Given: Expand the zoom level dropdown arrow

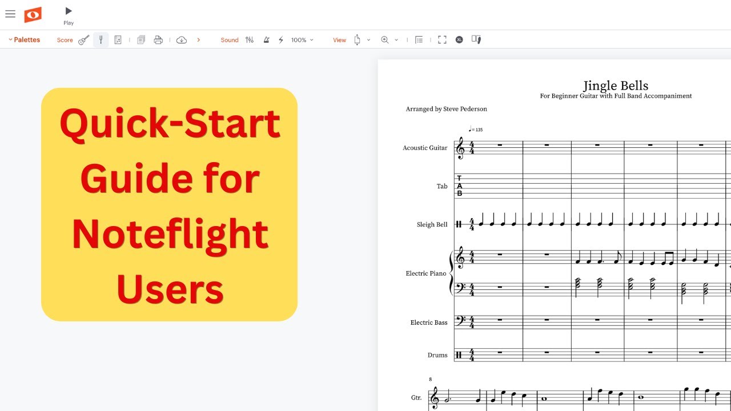Looking at the screenshot, I should point(396,40).
